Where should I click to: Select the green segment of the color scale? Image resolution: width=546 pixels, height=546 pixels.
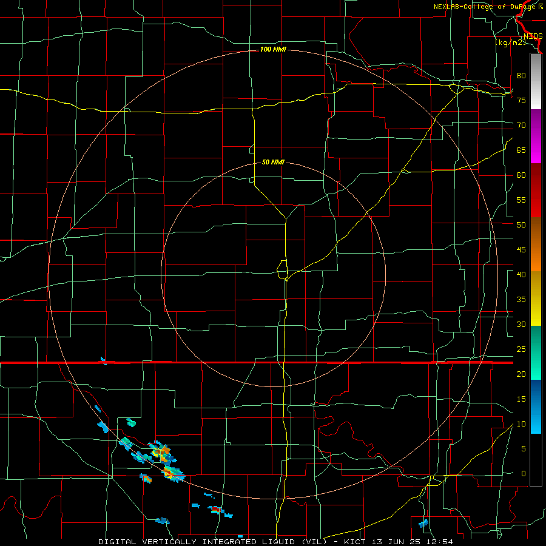click(x=536, y=352)
